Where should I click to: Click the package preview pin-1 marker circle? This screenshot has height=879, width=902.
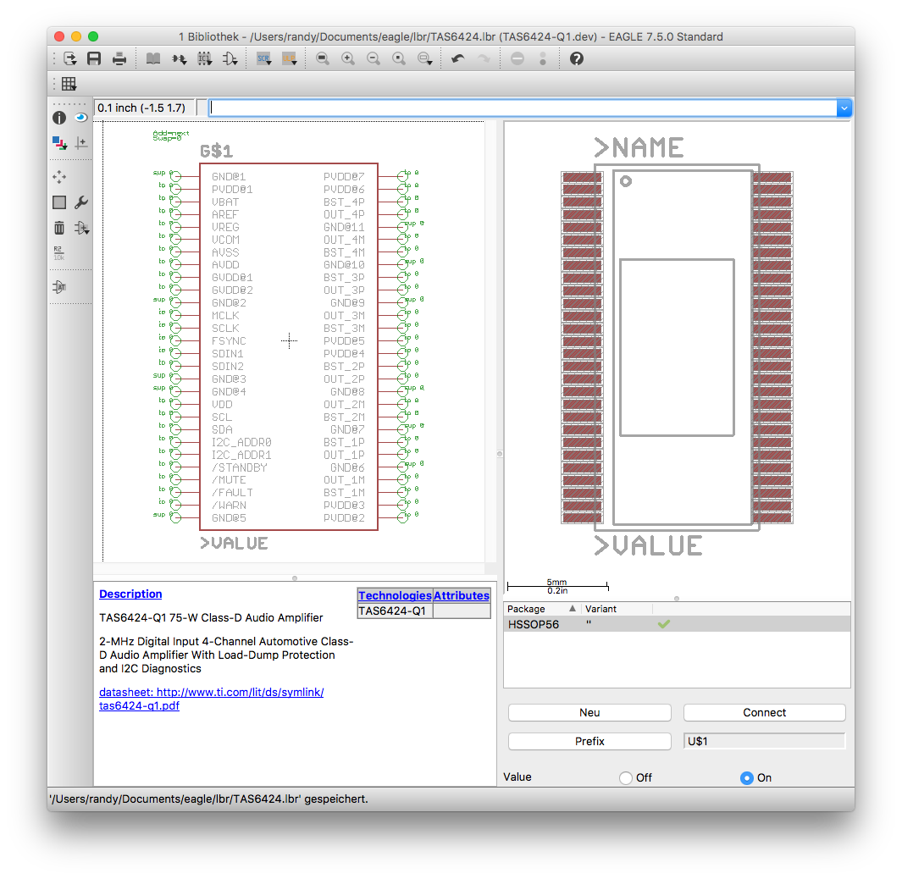626,181
